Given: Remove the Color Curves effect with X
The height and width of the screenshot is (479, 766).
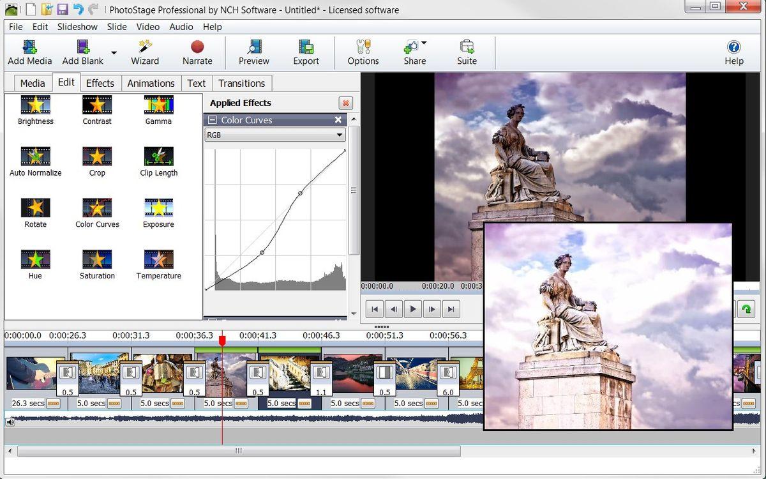Looking at the screenshot, I should click(x=338, y=120).
